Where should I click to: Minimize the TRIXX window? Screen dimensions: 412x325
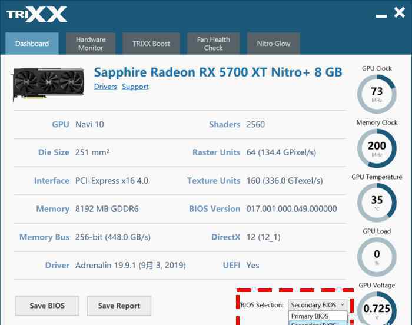pyautogui.click(x=381, y=16)
